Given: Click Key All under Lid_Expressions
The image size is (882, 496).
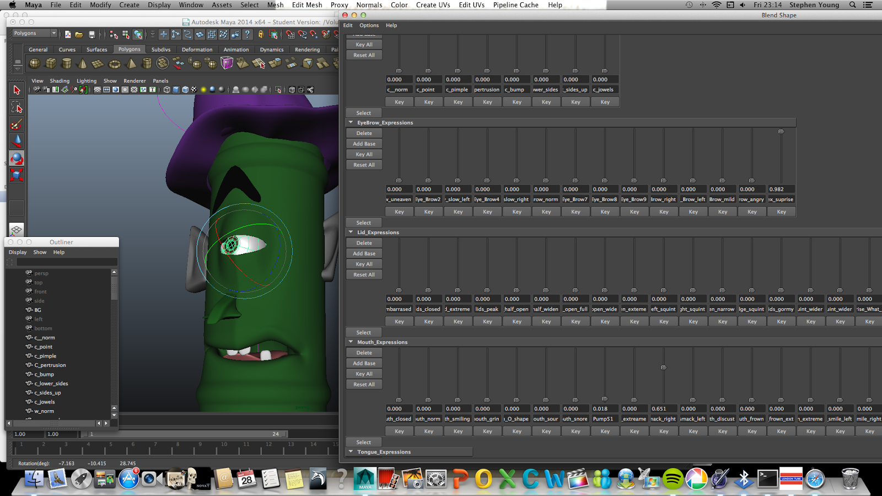Looking at the screenshot, I should [x=363, y=264].
